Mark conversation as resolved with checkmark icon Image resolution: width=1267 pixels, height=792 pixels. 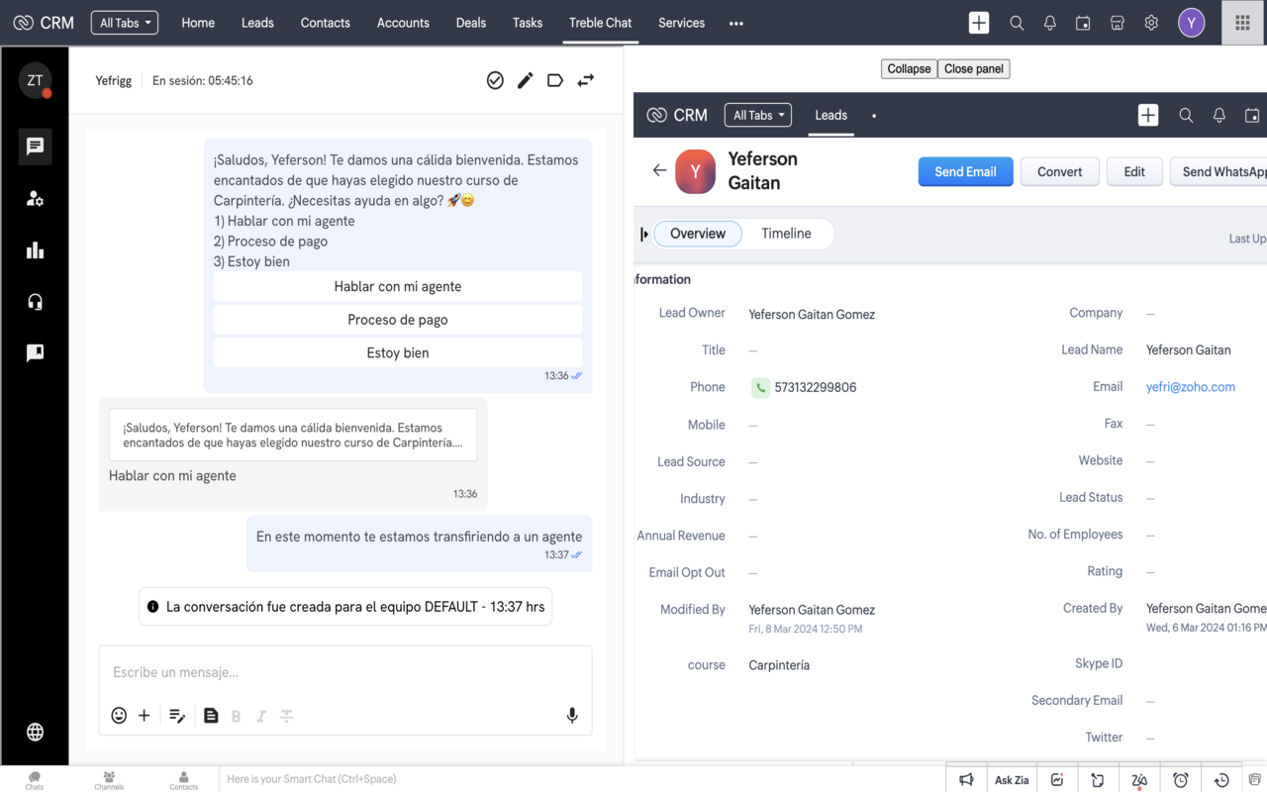pyautogui.click(x=495, y=80)
